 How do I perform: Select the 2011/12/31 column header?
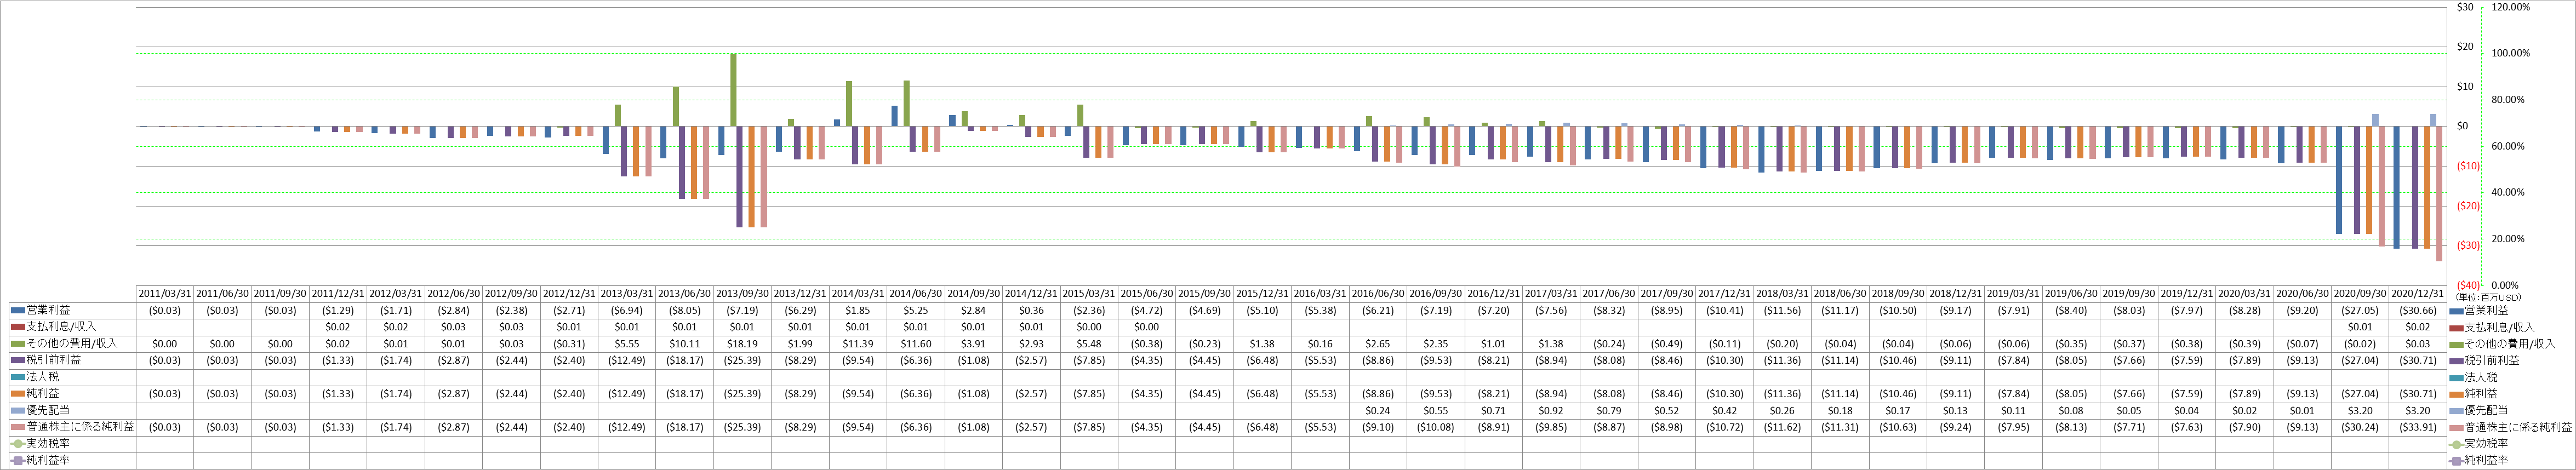338,294
